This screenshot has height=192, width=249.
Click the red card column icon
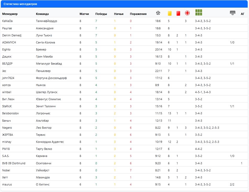click(x=178, y=13)
